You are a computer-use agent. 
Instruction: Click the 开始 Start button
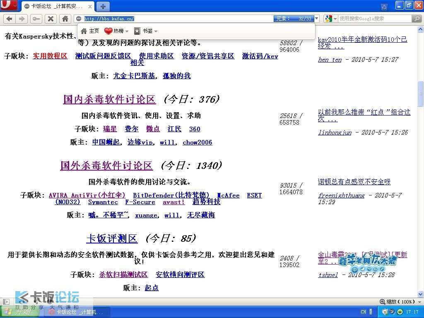point(19,312)
